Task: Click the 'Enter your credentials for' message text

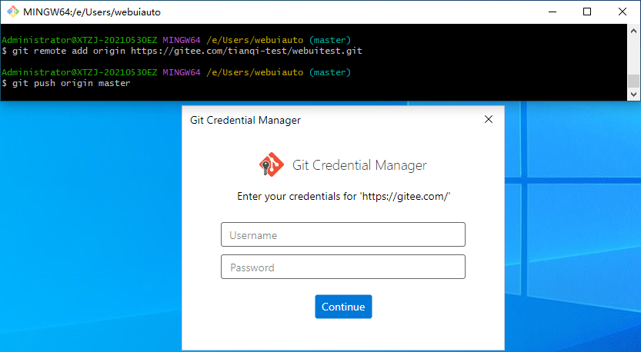Action: point(343,197)
